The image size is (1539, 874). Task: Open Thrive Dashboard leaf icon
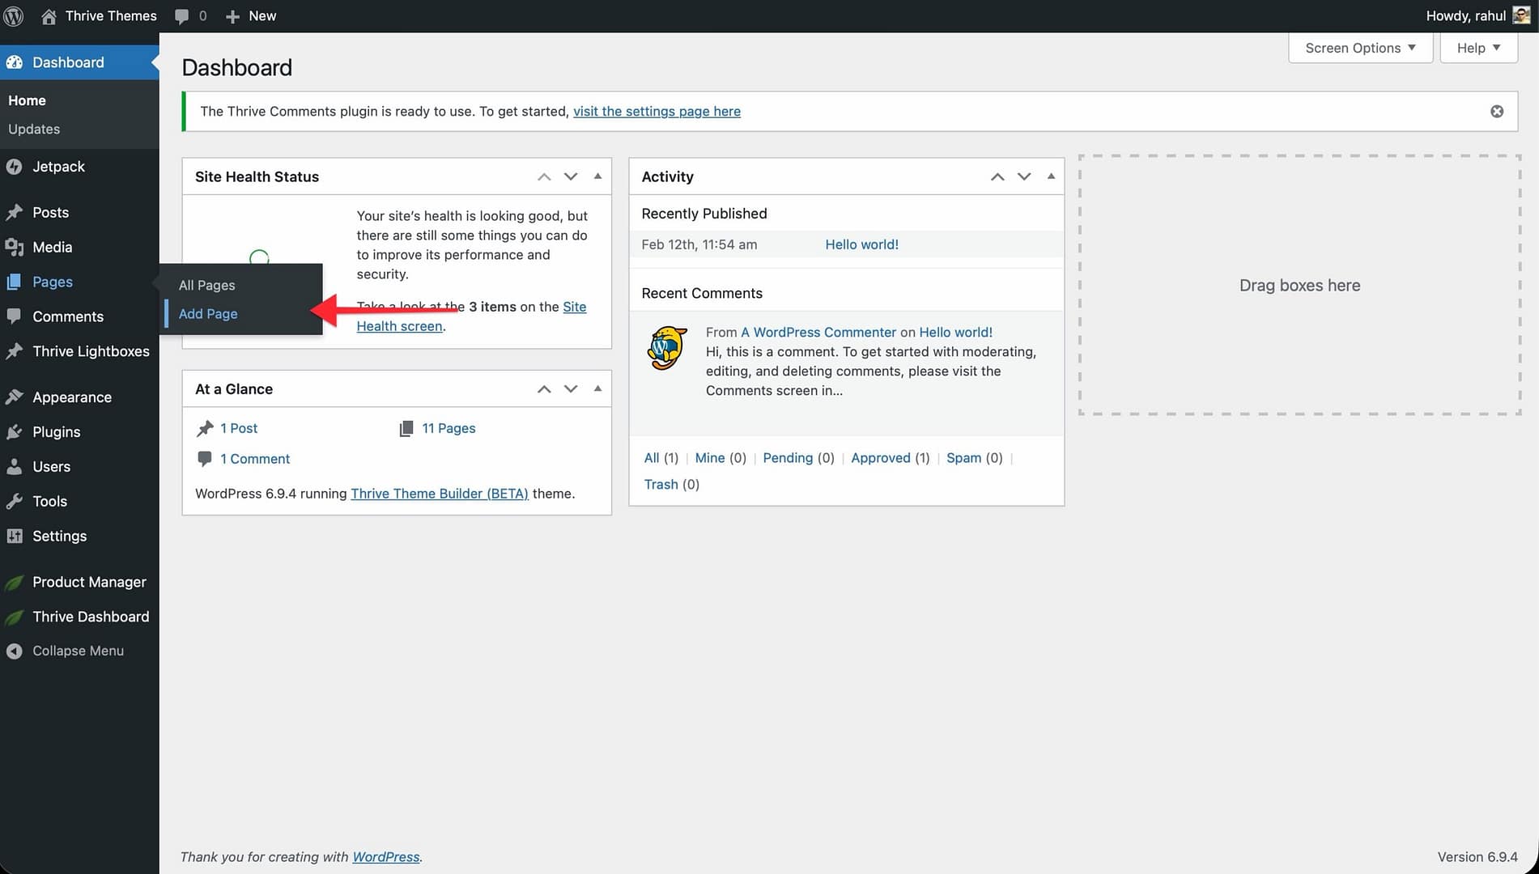point(14,617)
